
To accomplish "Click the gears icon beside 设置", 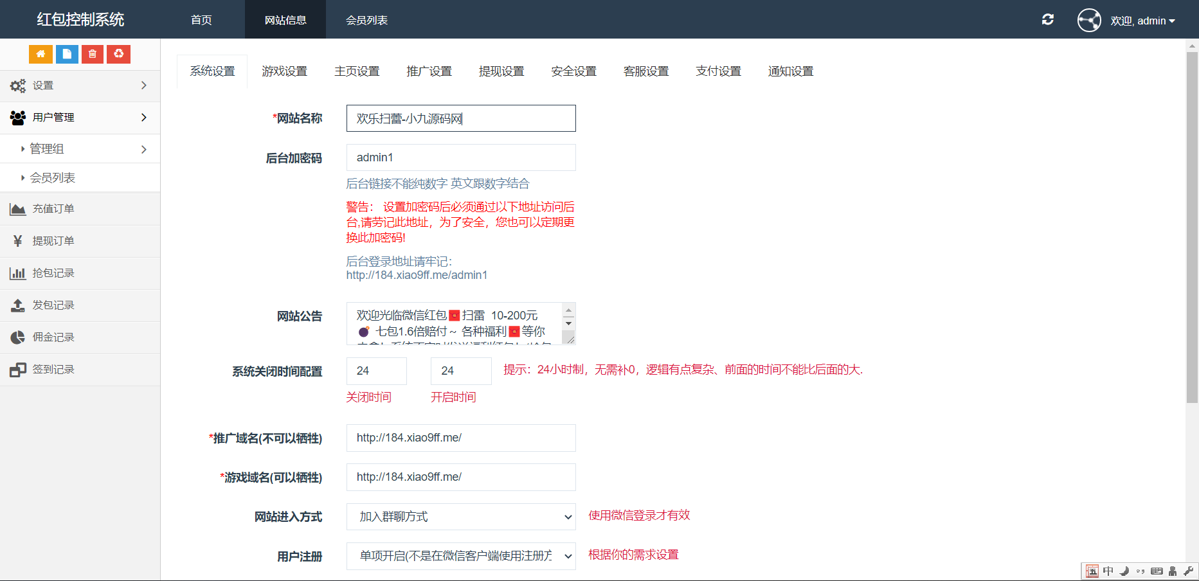I will (18, 85).
